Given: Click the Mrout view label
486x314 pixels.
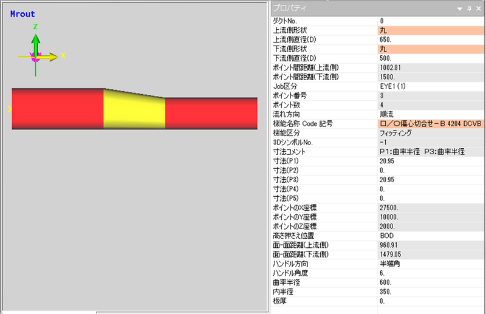Looking at the screenshot, I should pyautogui.click(x=22, y=14).
